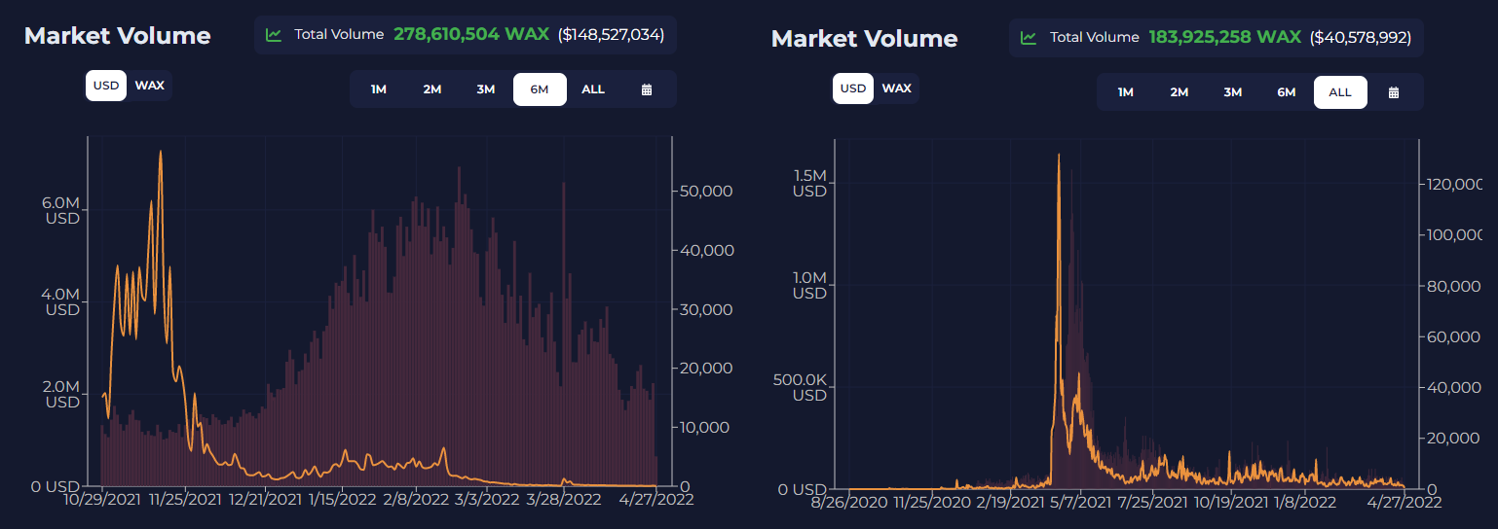This screenshot has width=1498, height=529.
Task: Click the left Market Volume heading
Action: pos(117,36)
